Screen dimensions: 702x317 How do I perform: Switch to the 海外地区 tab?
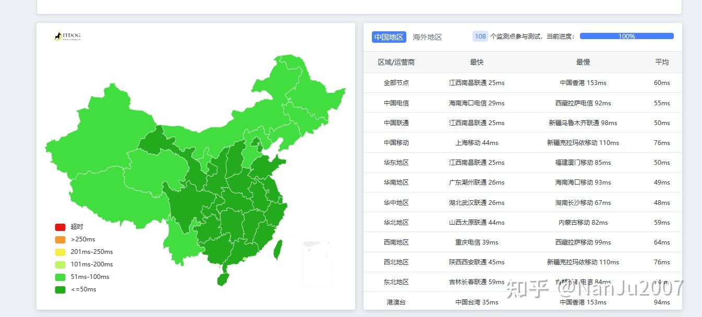pos(426,37)
